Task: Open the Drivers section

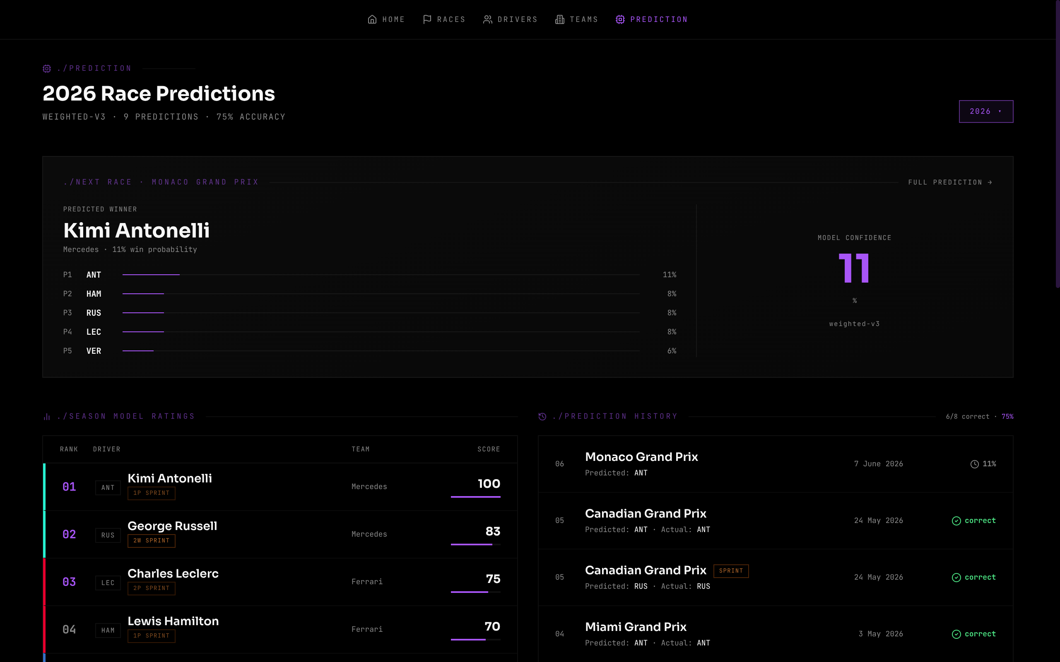Action: pyautogui.click(x=510, y=19)
